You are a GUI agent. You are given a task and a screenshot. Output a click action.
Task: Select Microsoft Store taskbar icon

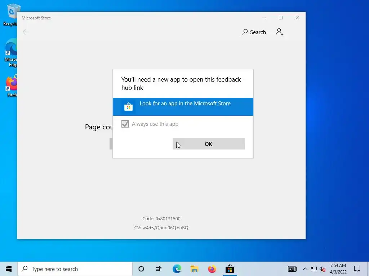point(230,269)
